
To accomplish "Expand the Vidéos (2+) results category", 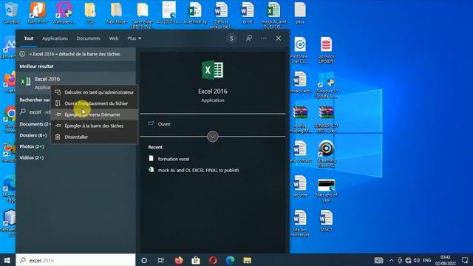I will [x=31, y=157].
